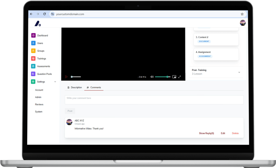The height and width of the screenshot is (168, 276).
Task: Open the user profile avatar menu
Action: [243, 23]
